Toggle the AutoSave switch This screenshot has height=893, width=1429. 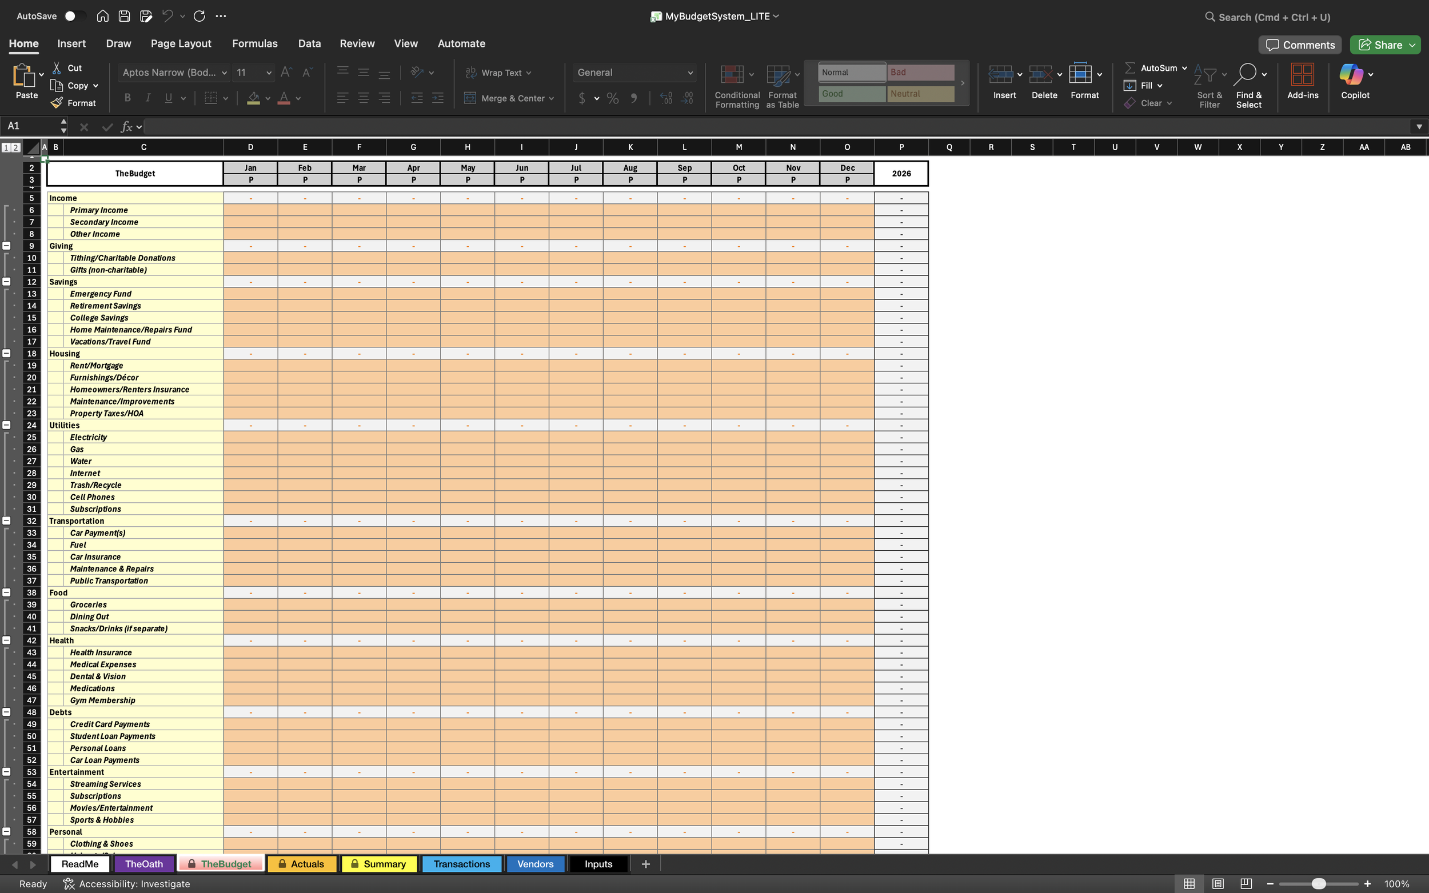point(74,16)
